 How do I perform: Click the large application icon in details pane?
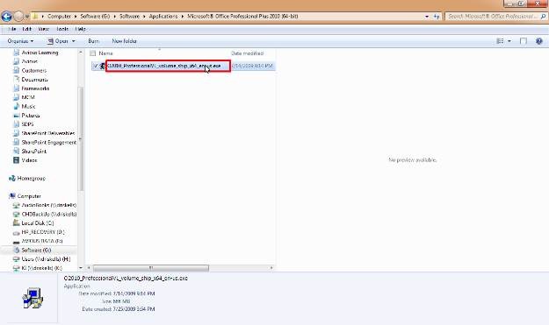click(x=33, y=298)
